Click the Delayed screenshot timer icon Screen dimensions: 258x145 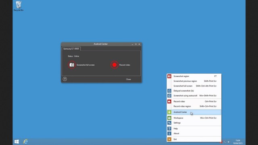pos(169,91)
